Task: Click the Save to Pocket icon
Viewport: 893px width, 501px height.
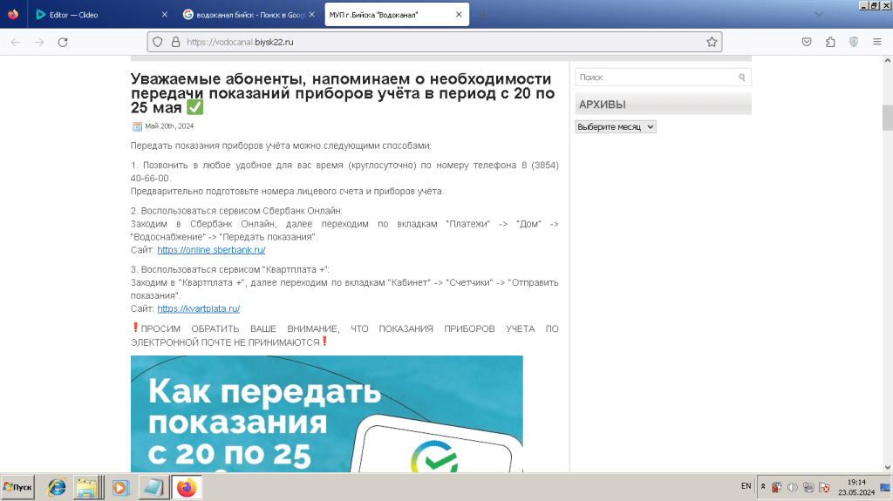Action: coord(807,42)
